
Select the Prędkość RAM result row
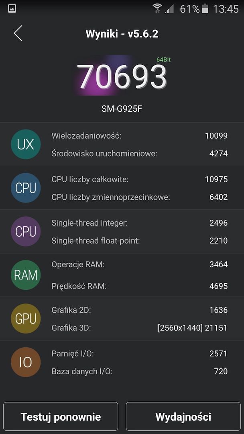122,286
